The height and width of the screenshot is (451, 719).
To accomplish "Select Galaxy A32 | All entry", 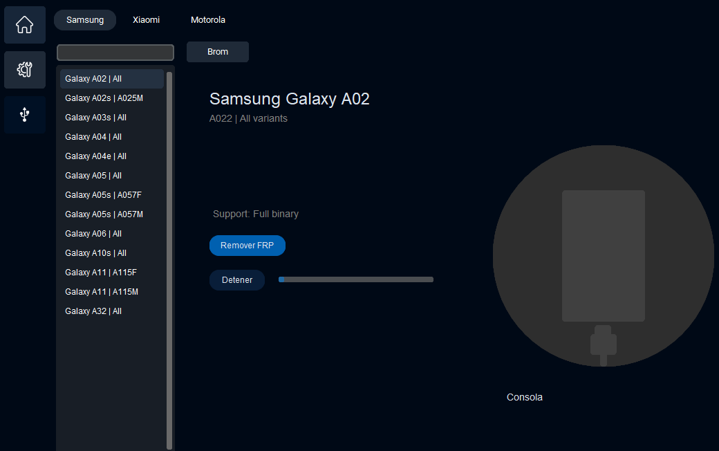I will 112,311.
